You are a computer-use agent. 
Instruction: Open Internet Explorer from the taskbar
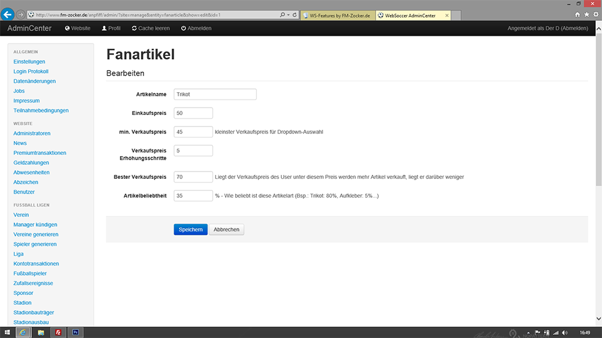coord(24,332)
